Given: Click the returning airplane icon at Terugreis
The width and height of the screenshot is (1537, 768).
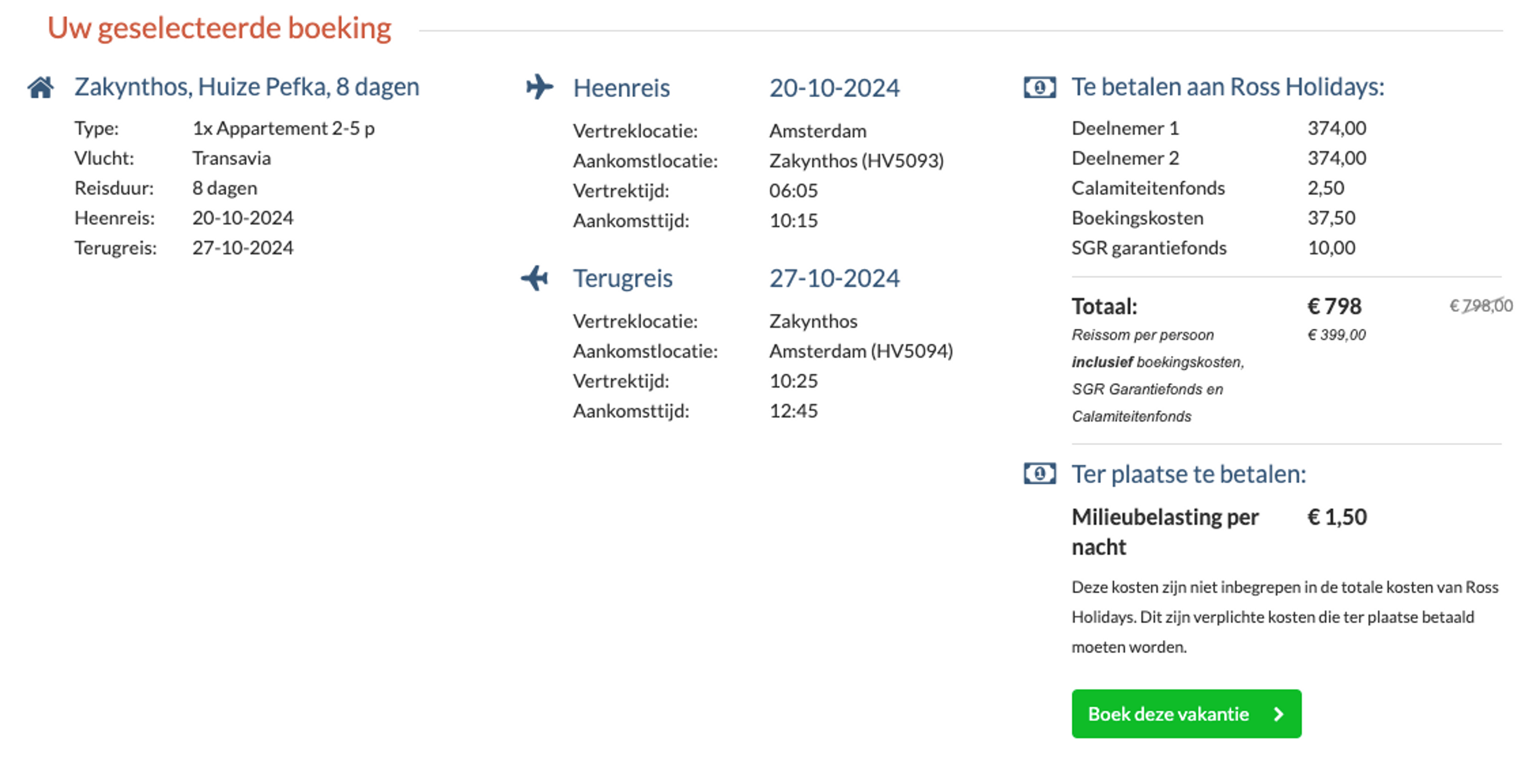Looking at the screenshot, I should coord(535,278).
